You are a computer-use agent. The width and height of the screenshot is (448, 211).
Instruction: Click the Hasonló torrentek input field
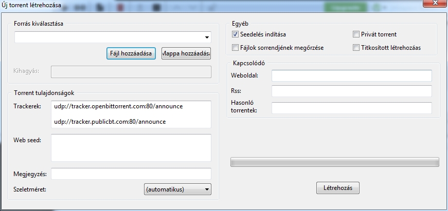pos(352,108)
